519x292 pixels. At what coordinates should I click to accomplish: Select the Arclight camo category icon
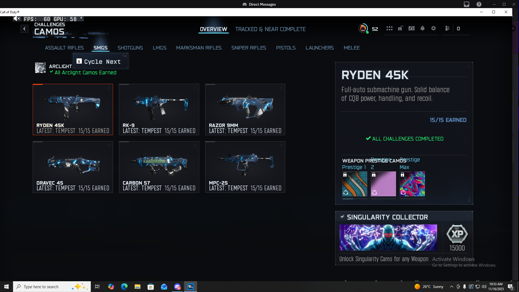point(41,68)
